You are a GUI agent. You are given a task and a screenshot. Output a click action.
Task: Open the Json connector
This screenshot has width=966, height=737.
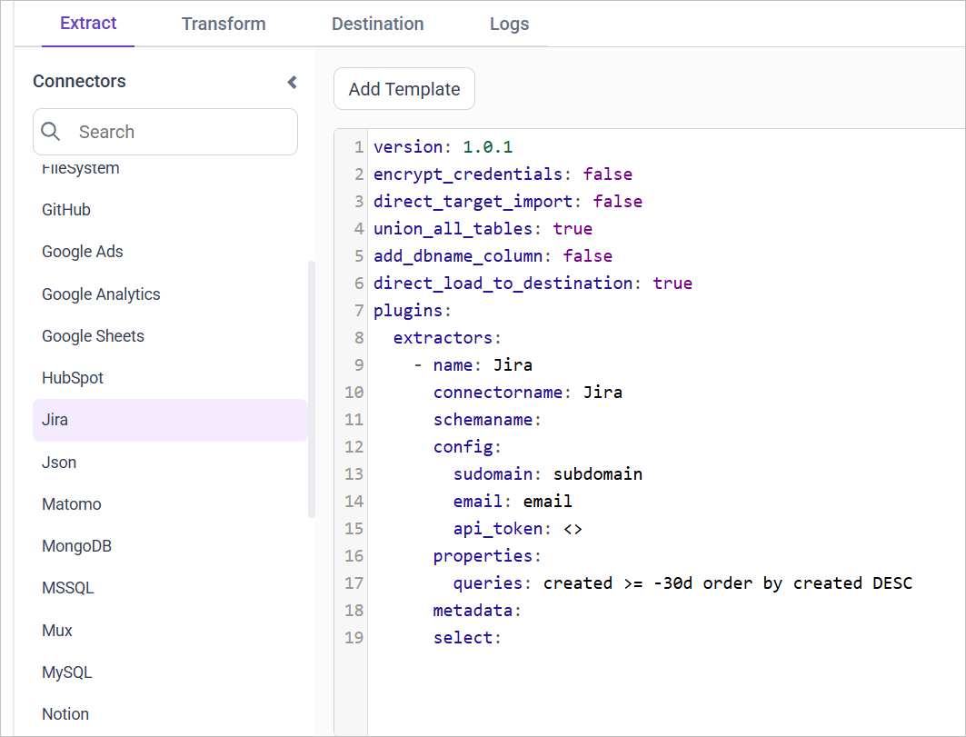click(58, 462)
